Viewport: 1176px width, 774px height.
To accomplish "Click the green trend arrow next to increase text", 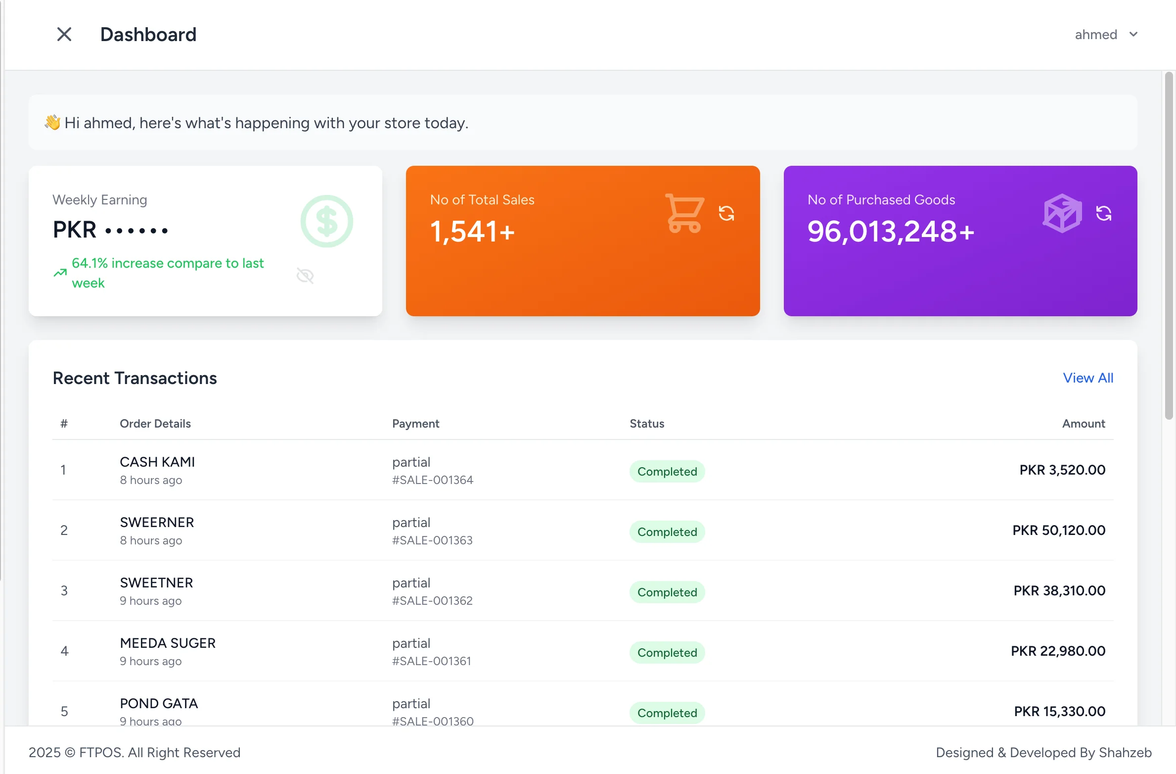I will tap(60, 273).
